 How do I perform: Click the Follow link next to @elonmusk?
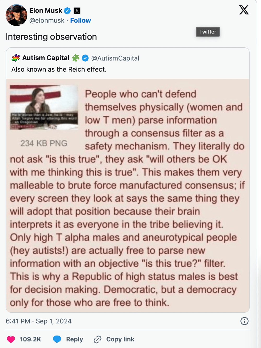pyautogui.click(x=80, y=20)
